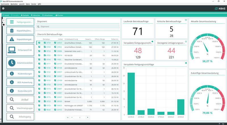This screenshot has height=125, width=227.
Task: Click Aktualisieren to refresh the view
Action: pyautogui.click(x=48, y=15)
